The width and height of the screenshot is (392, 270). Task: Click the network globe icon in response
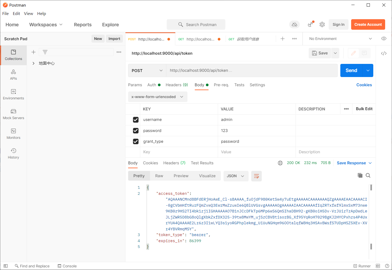point(280,163)
